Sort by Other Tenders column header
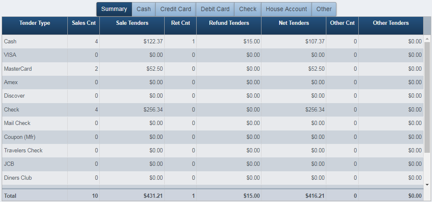432x202 pixels. pyautogui.click(x=391, y=23)
